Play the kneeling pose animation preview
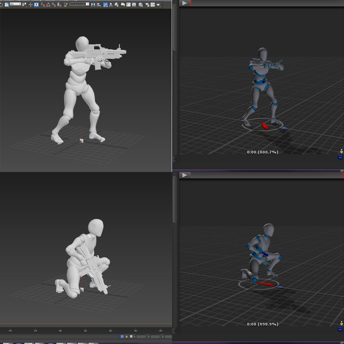Image resolution: width=344 pixels, height=344 pixels. point(184,175)
